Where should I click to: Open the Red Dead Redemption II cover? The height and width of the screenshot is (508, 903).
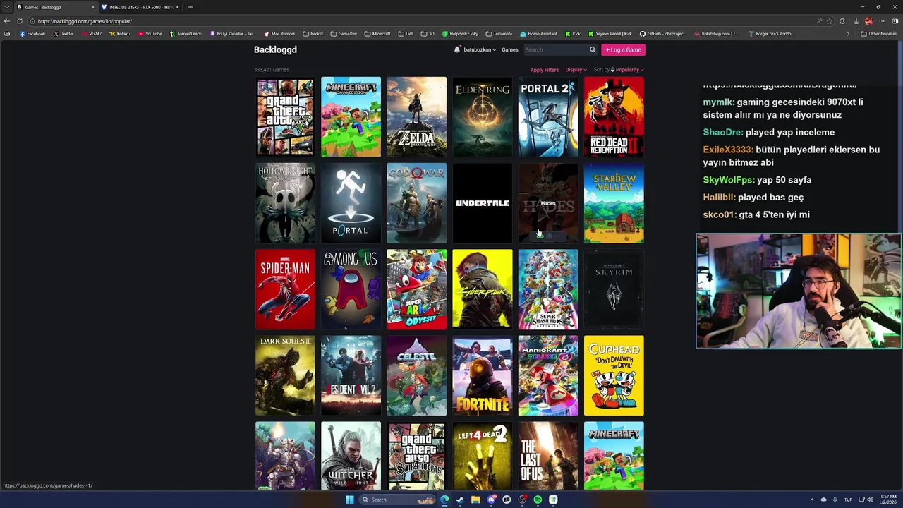click(x=614, y=116)
